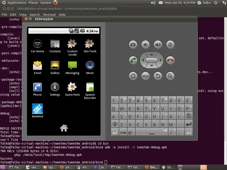Click the D-pad up arrow
227x170 pixels.
point(152,55)
